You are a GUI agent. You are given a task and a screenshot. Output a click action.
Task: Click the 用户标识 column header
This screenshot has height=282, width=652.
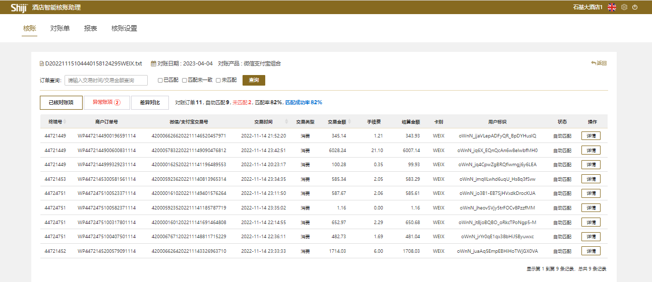pyautogui.click(x=497, y=122)
